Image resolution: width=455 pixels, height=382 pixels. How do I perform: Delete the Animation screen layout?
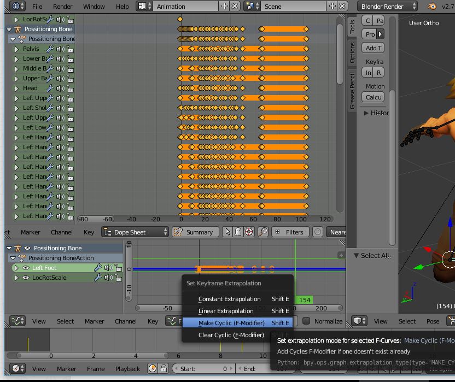[x=235, y=6]
